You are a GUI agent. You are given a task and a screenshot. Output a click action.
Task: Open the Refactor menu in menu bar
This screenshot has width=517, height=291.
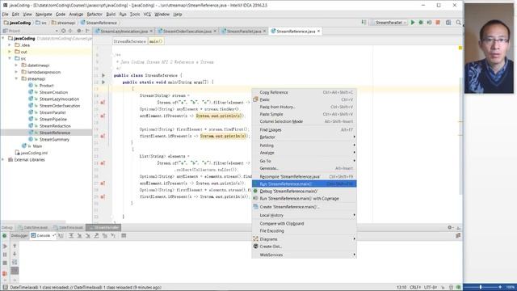click(x=95, y=15)
